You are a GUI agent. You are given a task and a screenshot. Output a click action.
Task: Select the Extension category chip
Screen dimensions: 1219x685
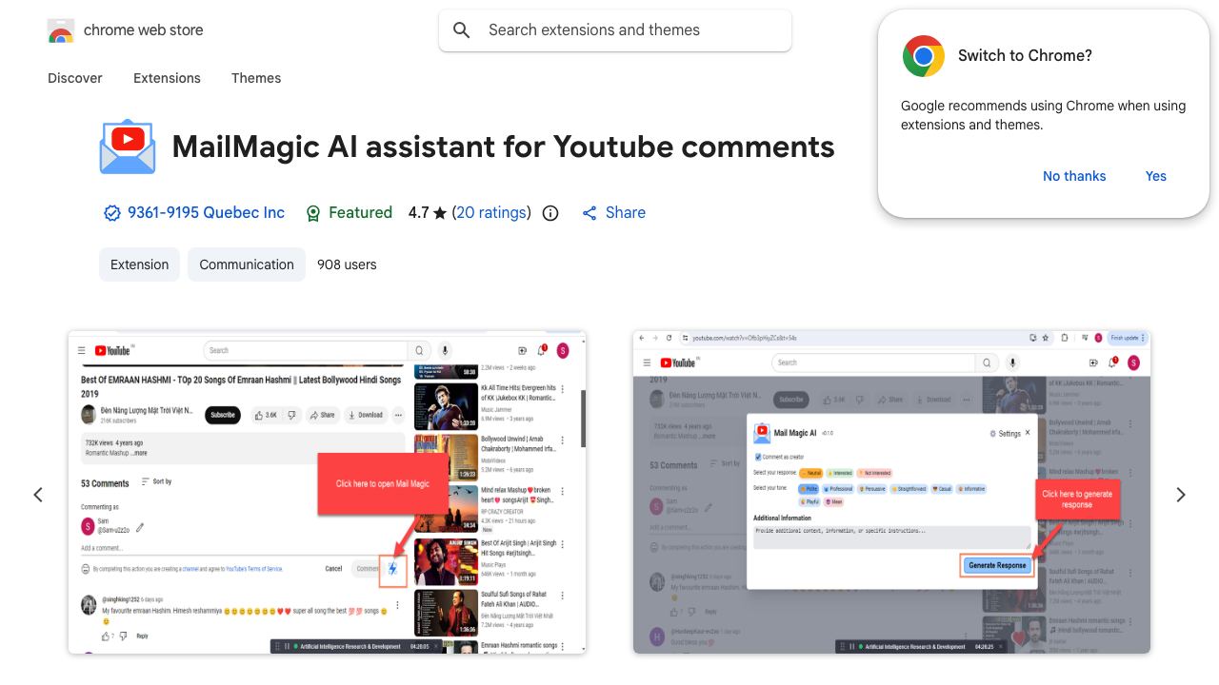(x=139, y=264)
